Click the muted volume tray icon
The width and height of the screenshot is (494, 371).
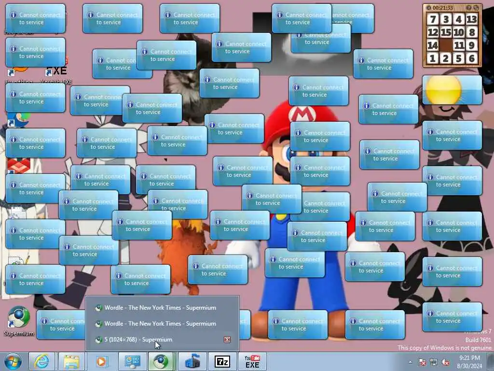[x=445, y=362]
